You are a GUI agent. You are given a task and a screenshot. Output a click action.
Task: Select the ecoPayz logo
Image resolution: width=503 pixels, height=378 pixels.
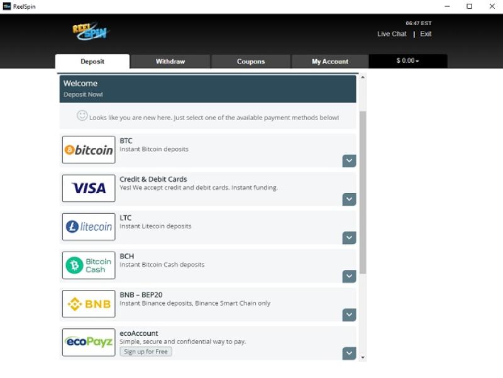[89, 342]
